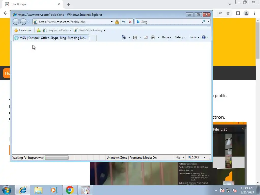This screenshot has width=260, height=195.
Task: Expand the zoom level dropdown arrow
Action: (204, 157)
